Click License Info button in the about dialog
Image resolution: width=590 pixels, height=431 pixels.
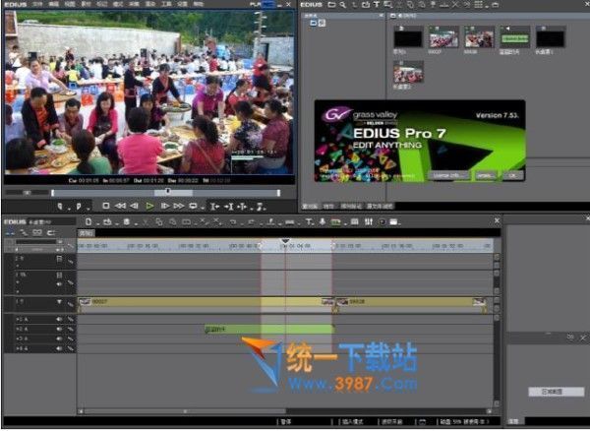click(x=449, y=174)
